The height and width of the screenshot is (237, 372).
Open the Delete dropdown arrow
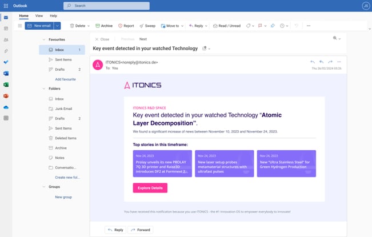point(89,26)
